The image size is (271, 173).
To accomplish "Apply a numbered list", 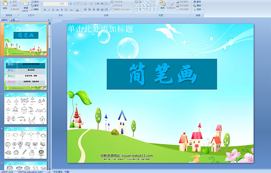I will point(92,4).
